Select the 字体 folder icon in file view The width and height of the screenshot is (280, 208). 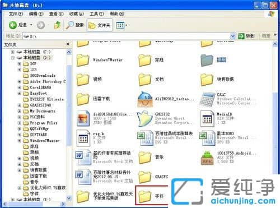(x=144, y=196)
